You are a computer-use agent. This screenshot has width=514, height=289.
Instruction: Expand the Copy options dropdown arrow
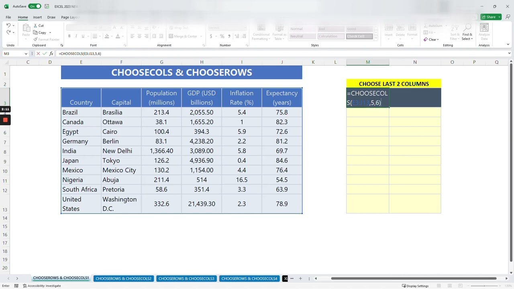tap(50, 33)
